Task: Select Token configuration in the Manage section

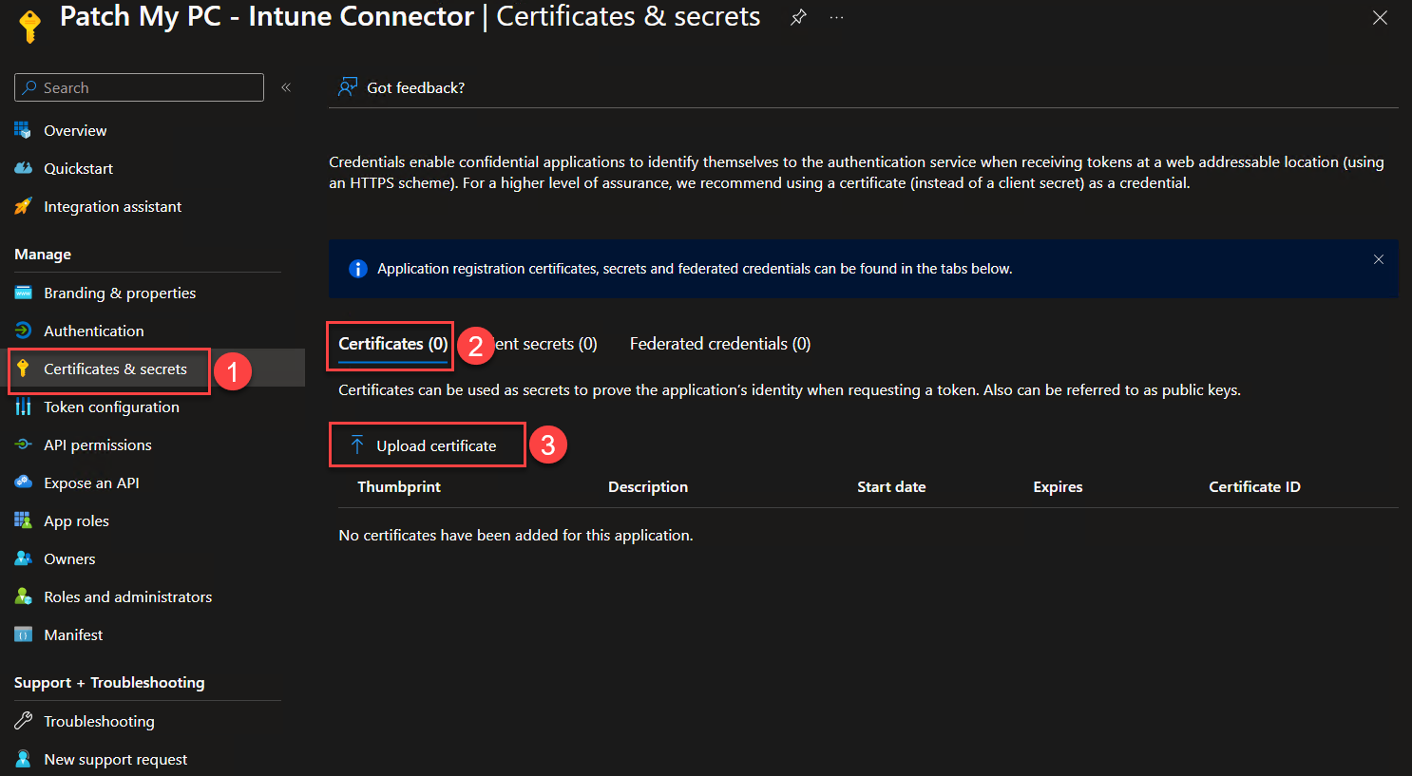Action: [x=111, y=407]
